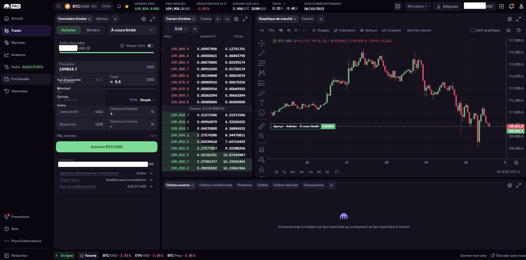Toggle the Marge (10x) switch

(151, 46)
